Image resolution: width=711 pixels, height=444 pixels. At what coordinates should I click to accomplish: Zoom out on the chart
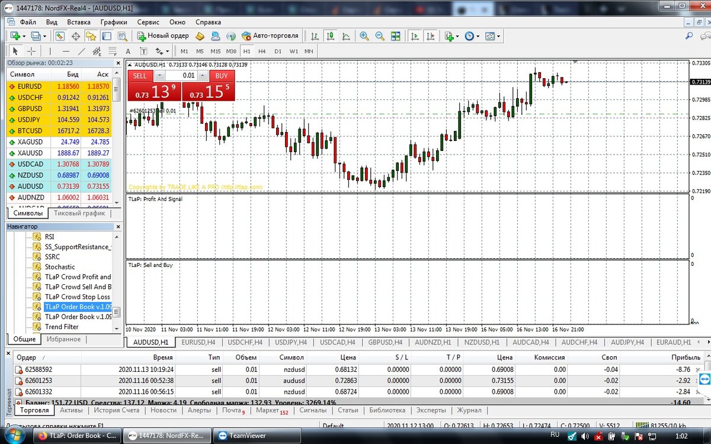click(379, 36)
